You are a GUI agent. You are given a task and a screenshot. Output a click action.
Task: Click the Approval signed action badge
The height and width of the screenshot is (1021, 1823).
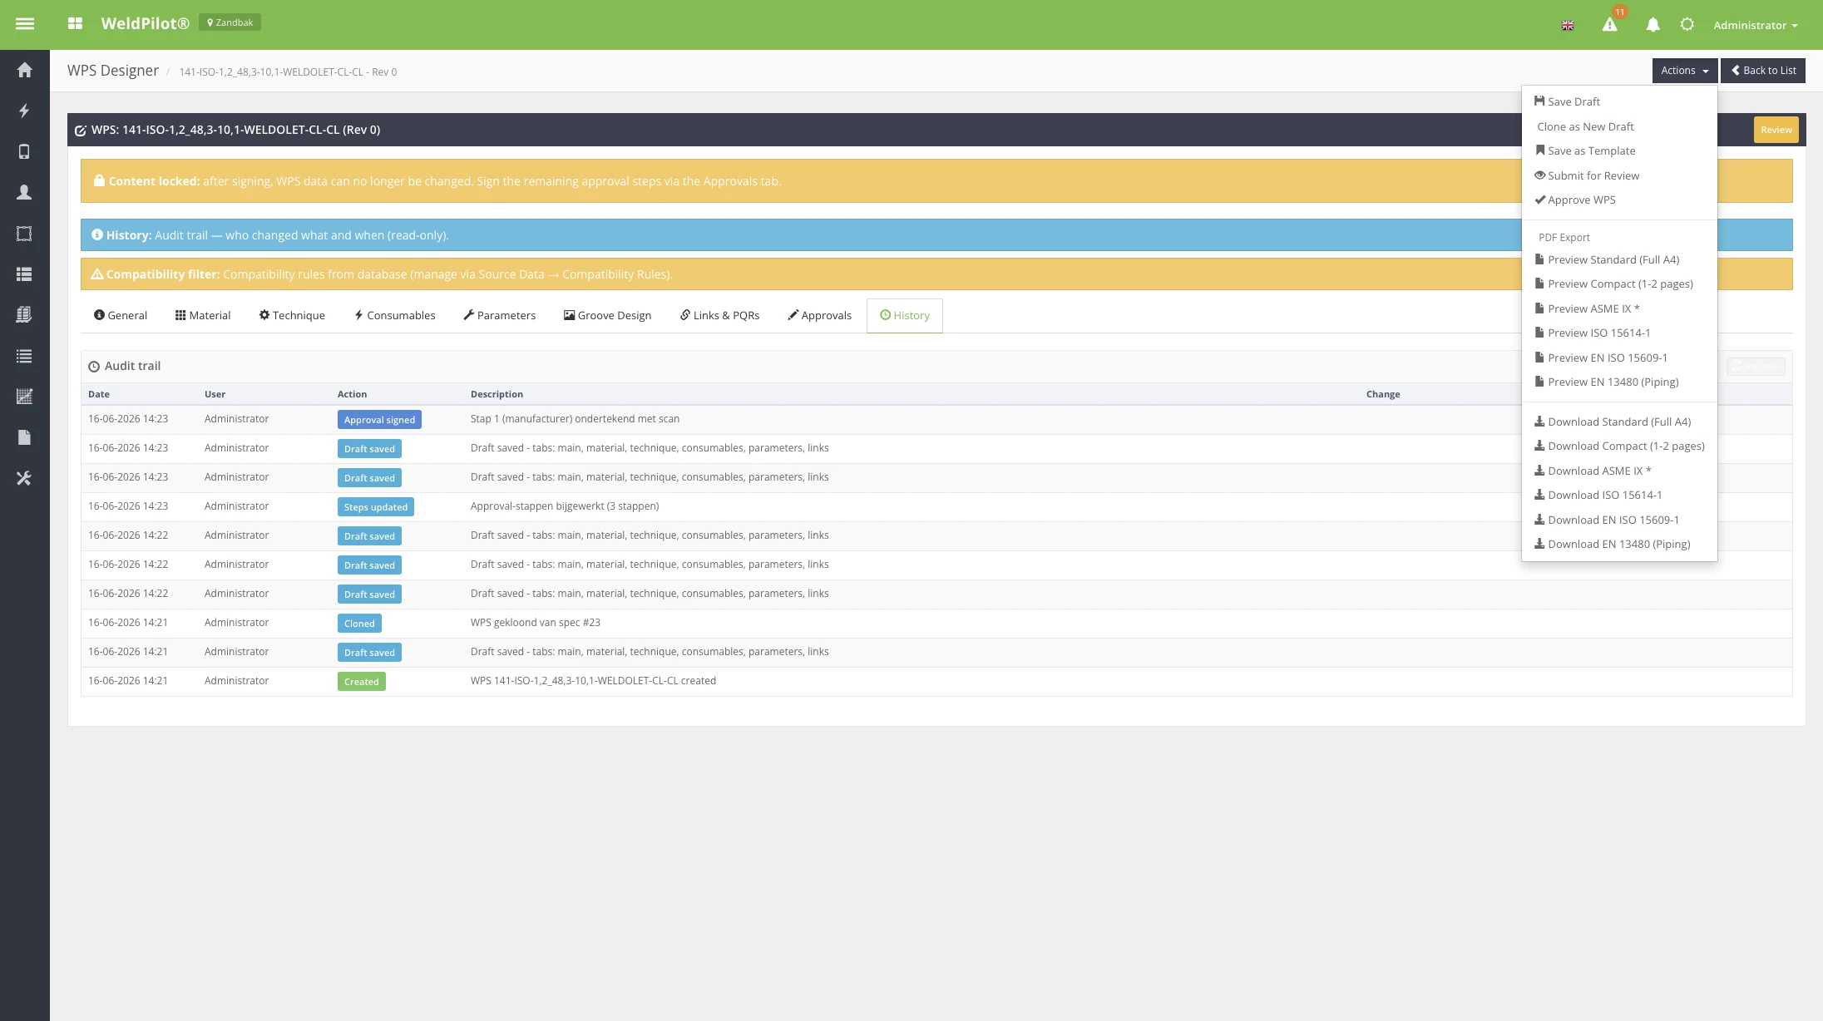pyautogui.click(x=379, y=420)
